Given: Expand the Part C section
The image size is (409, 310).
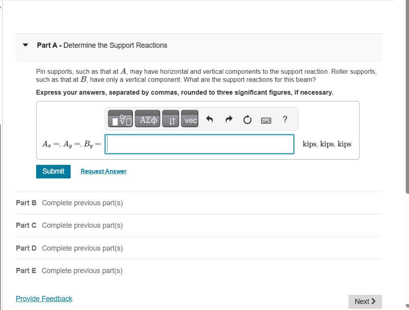Looking at the screenshot, I should click(x=26, y=225).
